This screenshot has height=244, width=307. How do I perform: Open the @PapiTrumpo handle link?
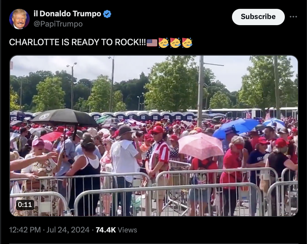point(58,24)
